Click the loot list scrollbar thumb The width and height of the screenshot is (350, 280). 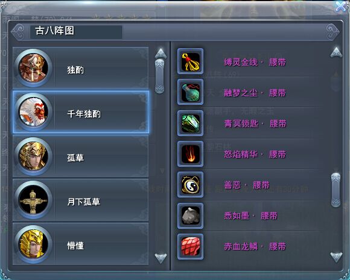(x=336, y=190)
